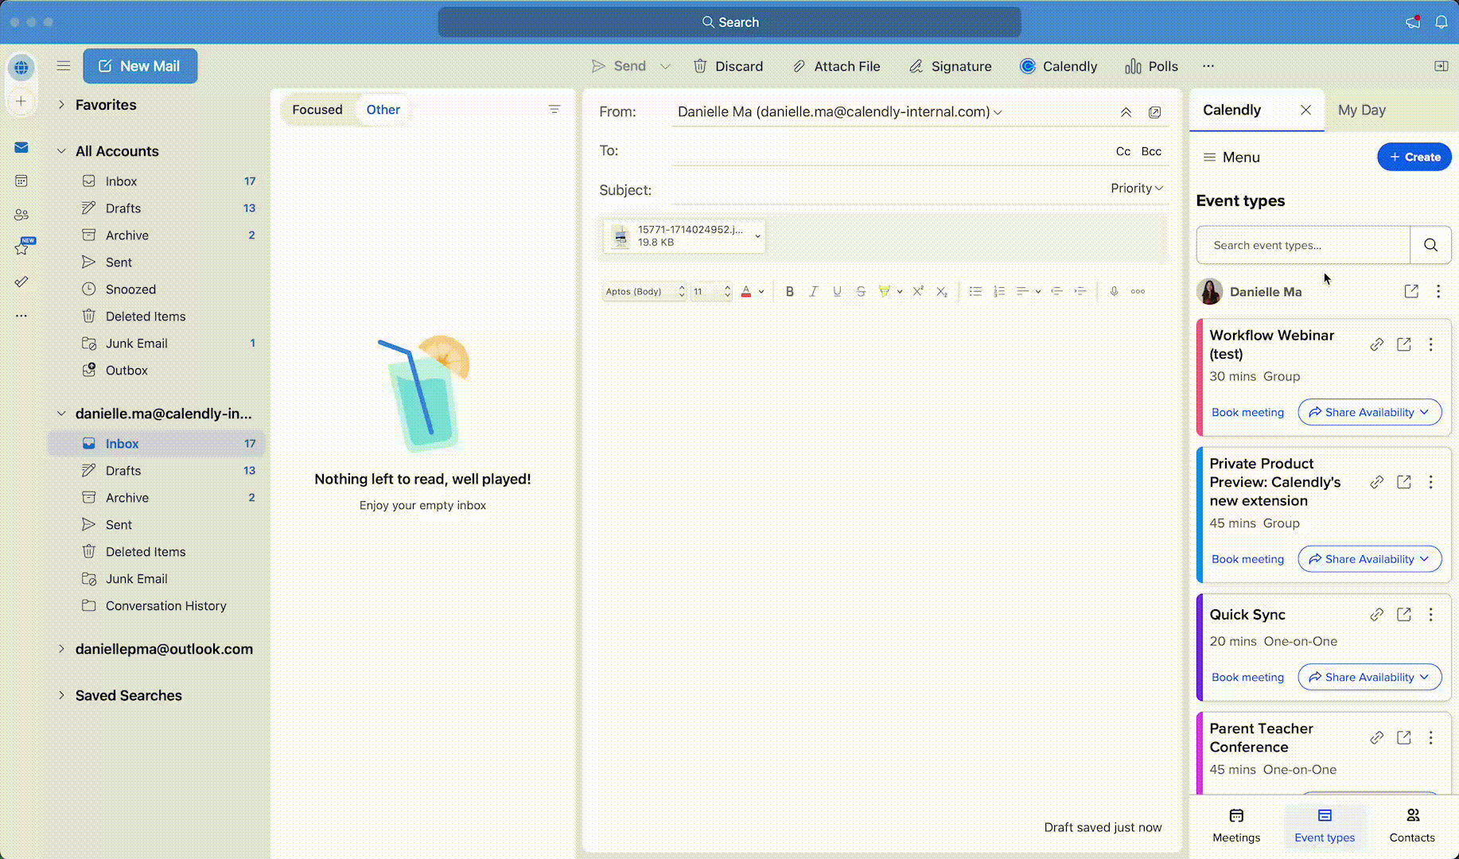
Task: Open the Contacts tab in Calendly
Action: (1412, 826)
